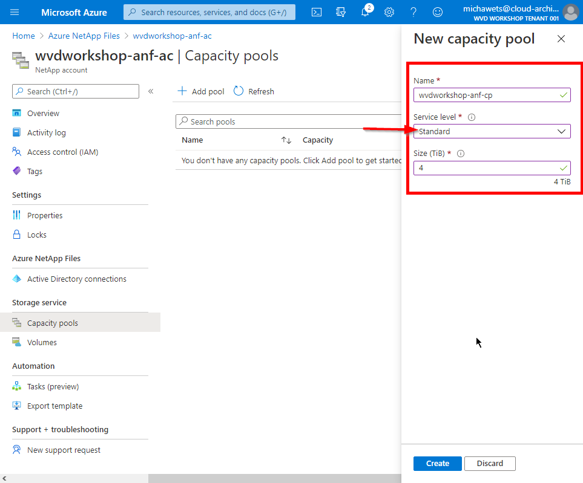The width and height of the screenshot is (583, 483).
Task: Open the Help question mark menu
Action: pyautogui.click(x=413, y=12)
